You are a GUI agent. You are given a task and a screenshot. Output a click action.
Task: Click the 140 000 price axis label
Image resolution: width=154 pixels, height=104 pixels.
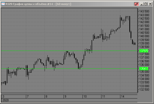144,36
